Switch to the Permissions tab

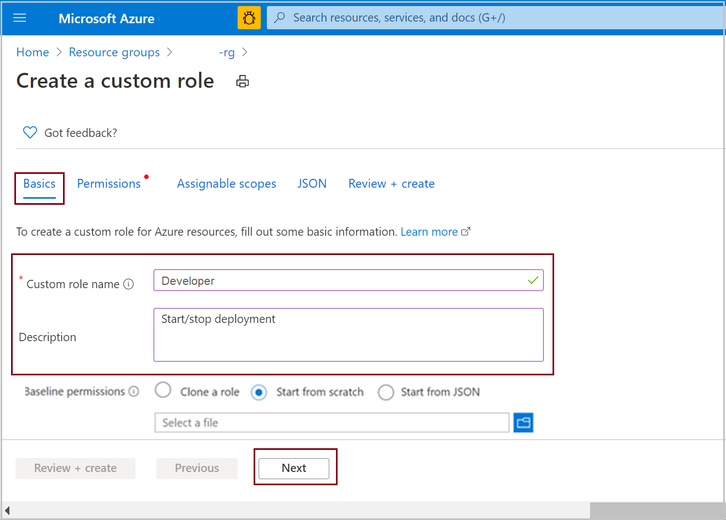[109, 184]
